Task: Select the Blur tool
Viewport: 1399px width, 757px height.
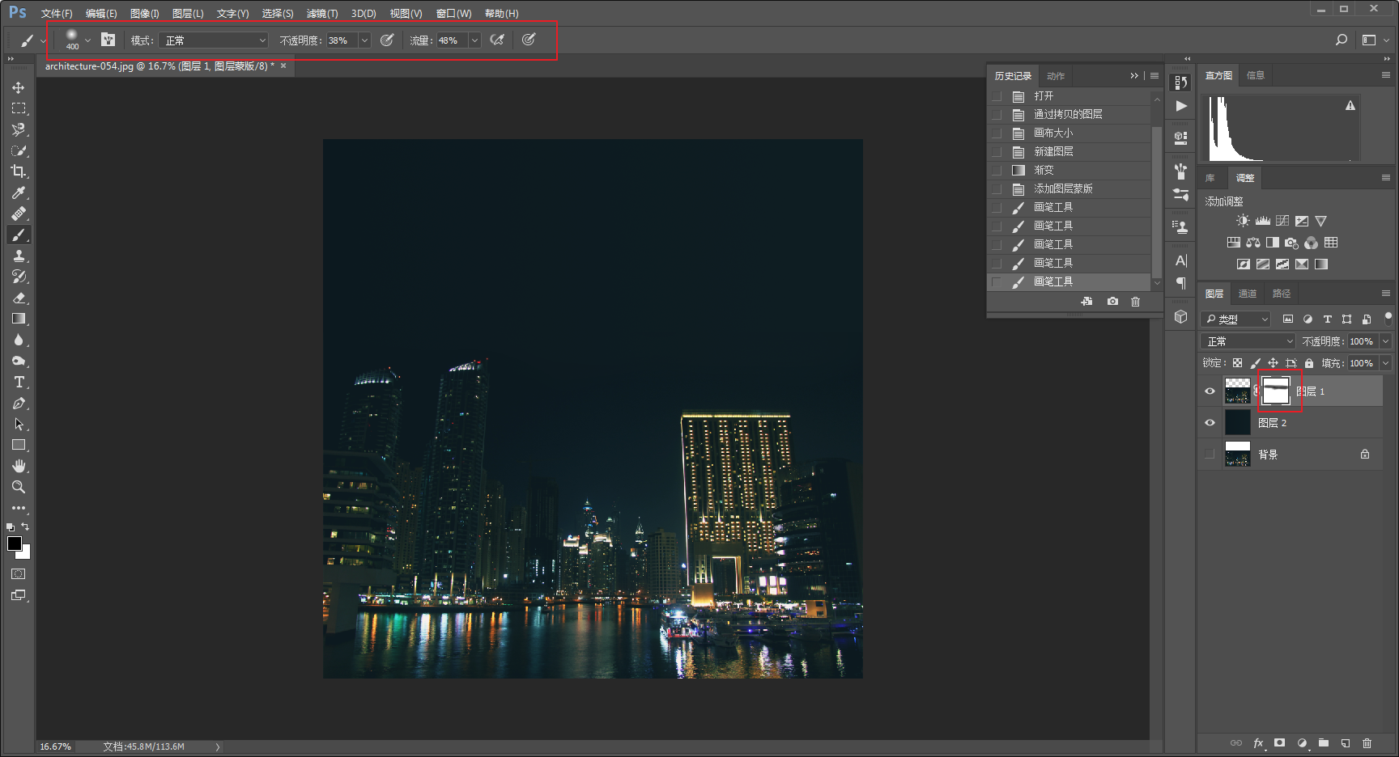Action: point(19,340)
